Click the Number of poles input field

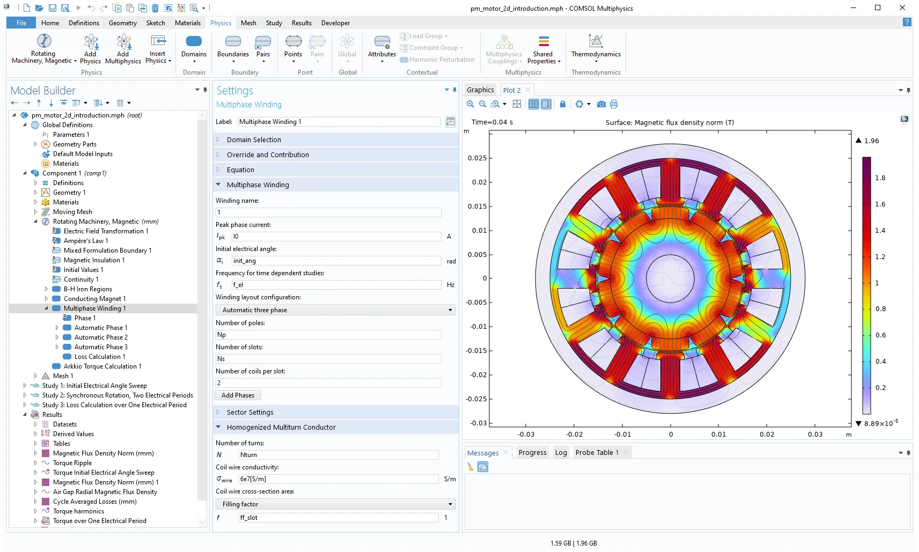click(x=328, y=335)
